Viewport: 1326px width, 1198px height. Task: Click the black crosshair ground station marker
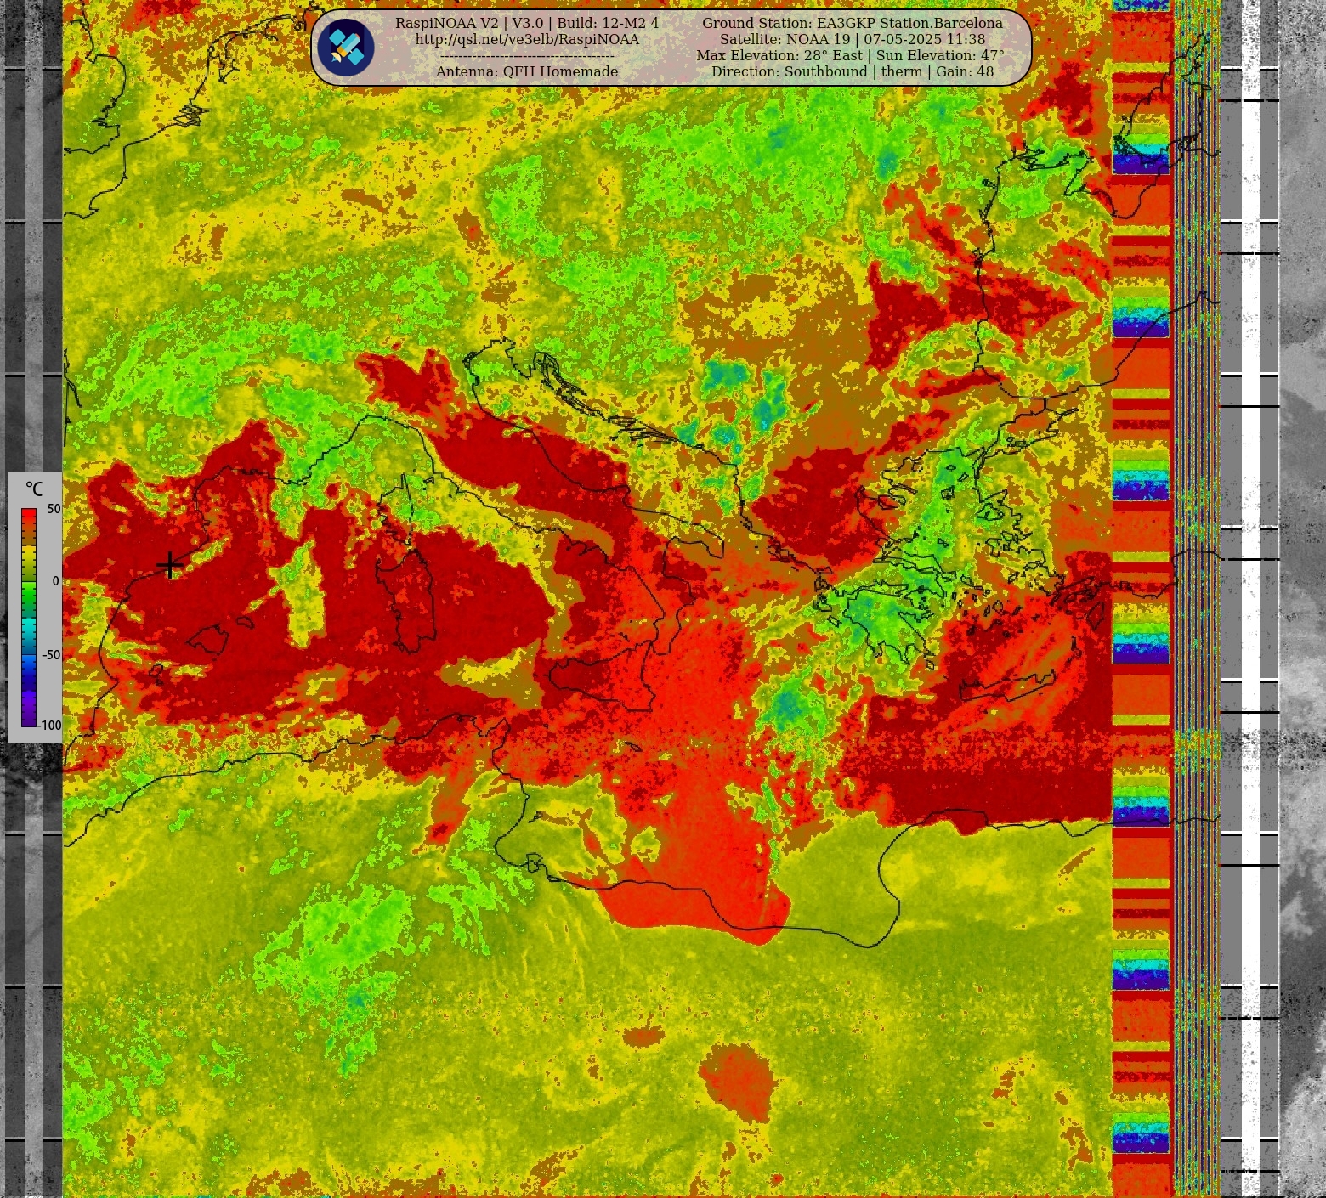click(170, 565)
